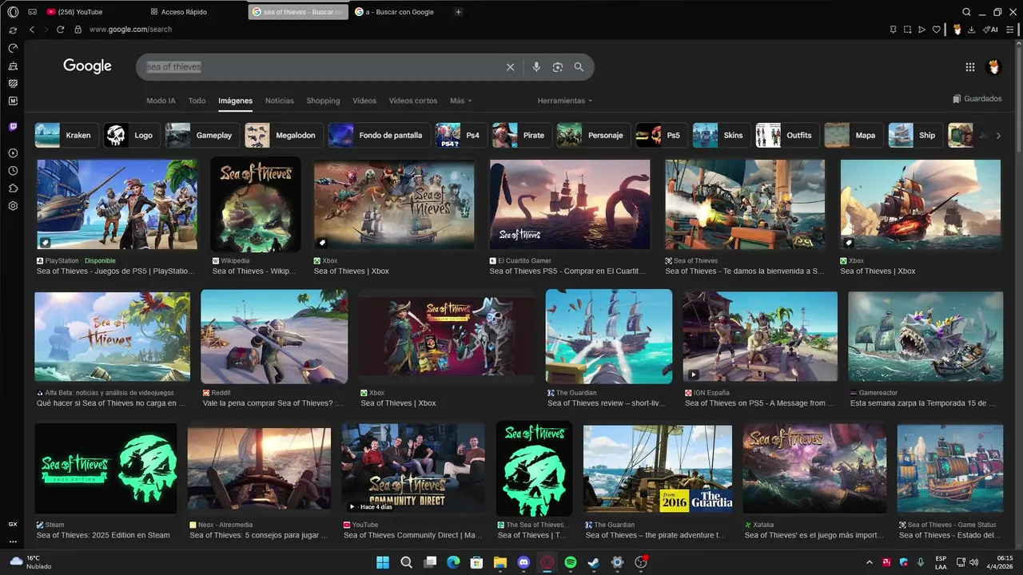Open 'Sea of Thieves Community Direct' YouTube result
The height and width of the screenshot is (575, 1023).
click(413, 535)
